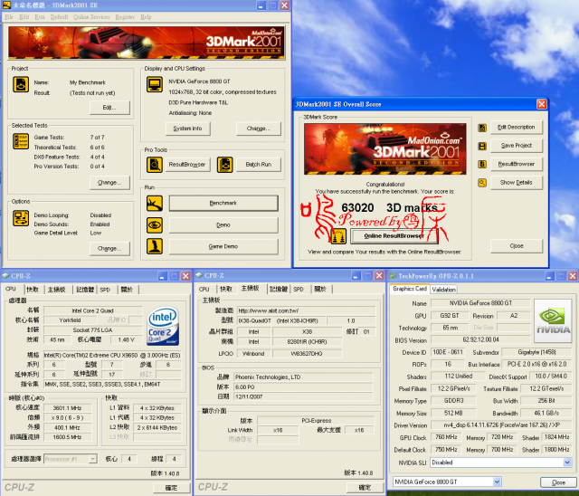Viewport: 579px width, 496px height.
Task: Click the Close button in GPU-Z
Action: coord(558,482)
